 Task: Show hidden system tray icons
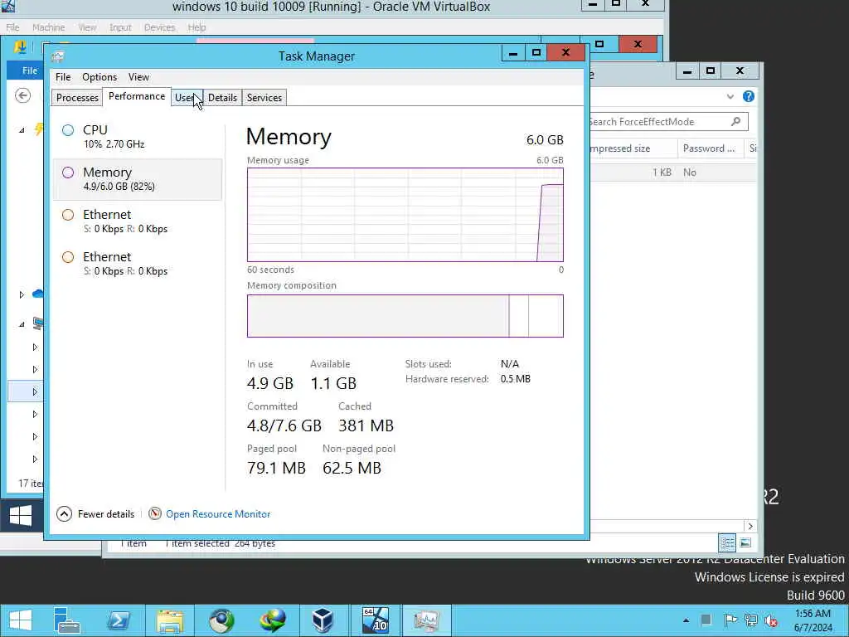686,620
